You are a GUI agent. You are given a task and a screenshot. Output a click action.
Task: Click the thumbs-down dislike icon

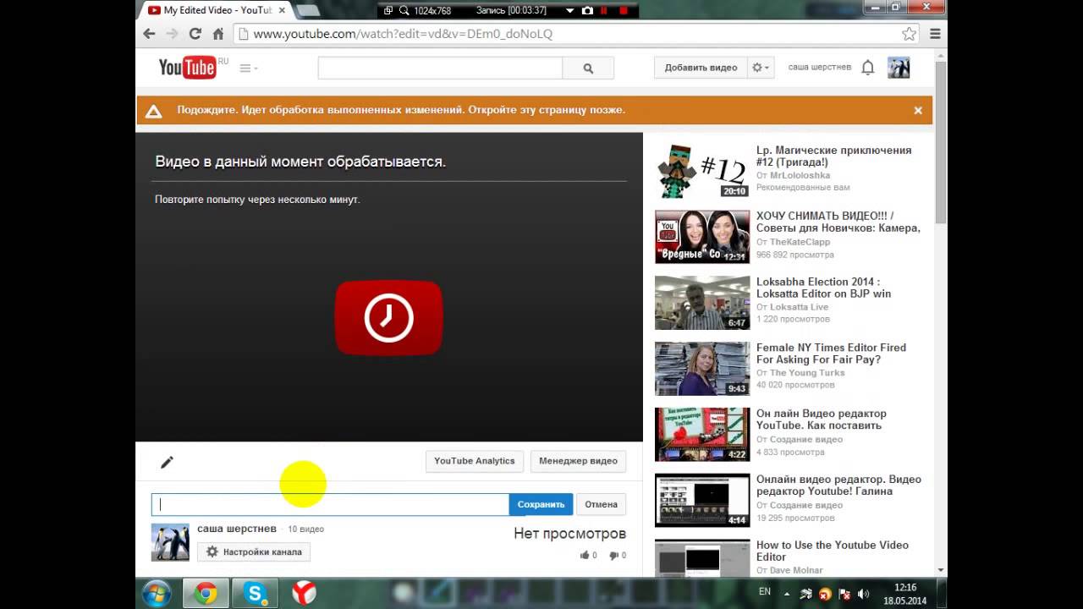point(614,556)
